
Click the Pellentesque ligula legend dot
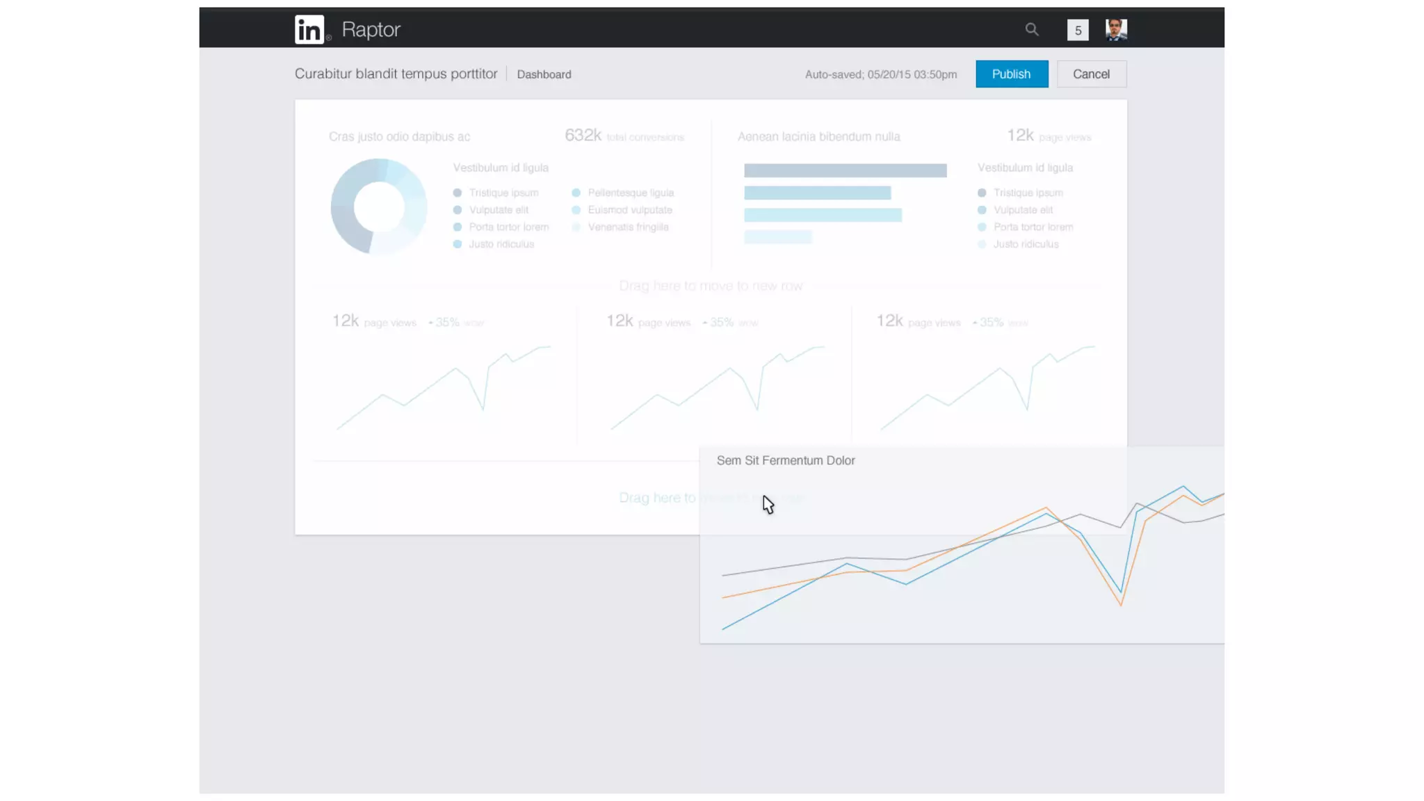576,193
